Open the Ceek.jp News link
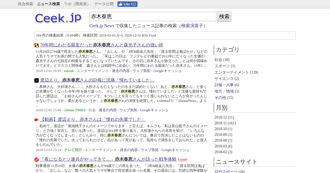Image resolution: width=330 pixels, height=173 pixels. pyautogui.click(x=102, y=26)
